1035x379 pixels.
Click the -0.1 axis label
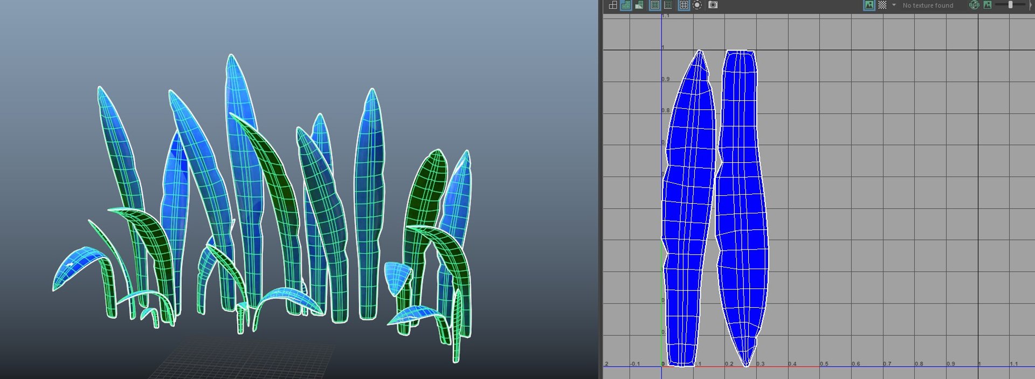[x=635, y=364]
